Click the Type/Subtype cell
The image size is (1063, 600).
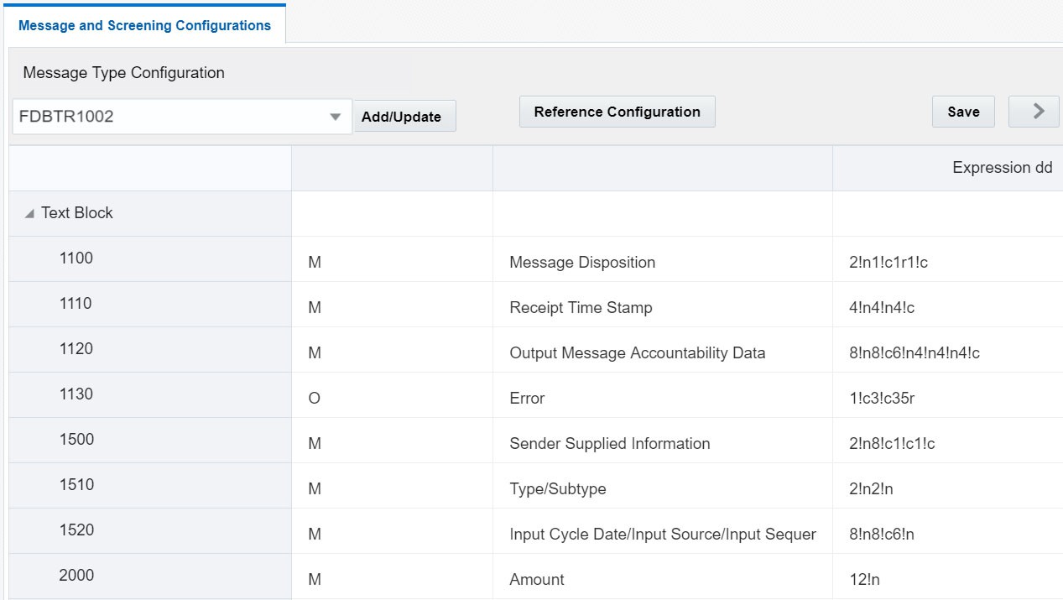557,489
